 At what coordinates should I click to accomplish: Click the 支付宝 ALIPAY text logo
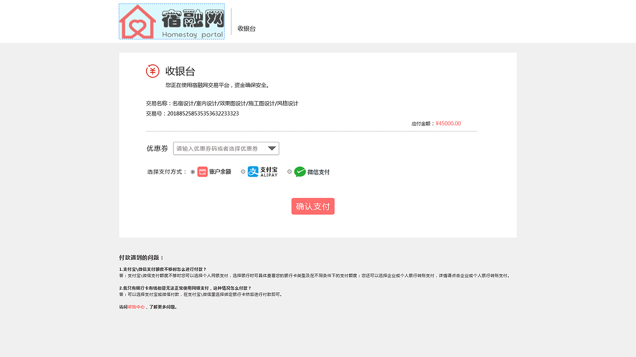pyautogui.click(x=268, y=172)
